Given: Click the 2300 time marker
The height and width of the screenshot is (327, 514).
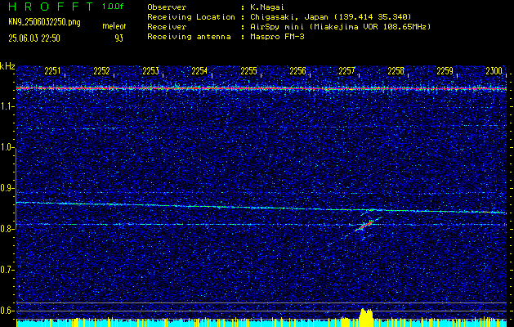Looking at the screenshot, I should pyautogui.click(x=494, y=71).
